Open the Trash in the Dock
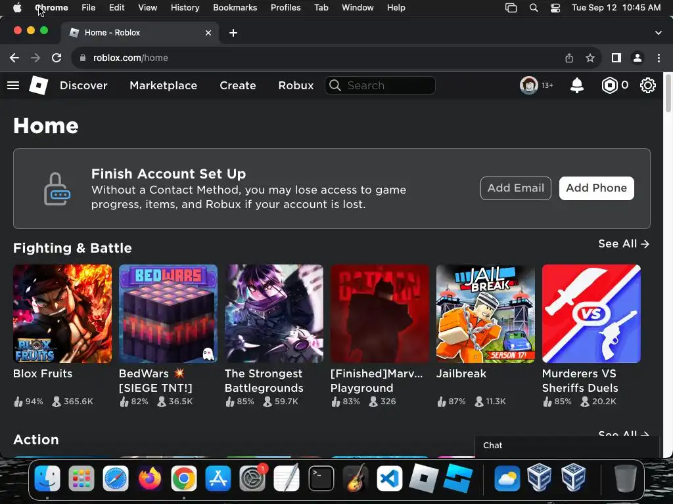The image size is (673, 504). click(x=626, y=478)
